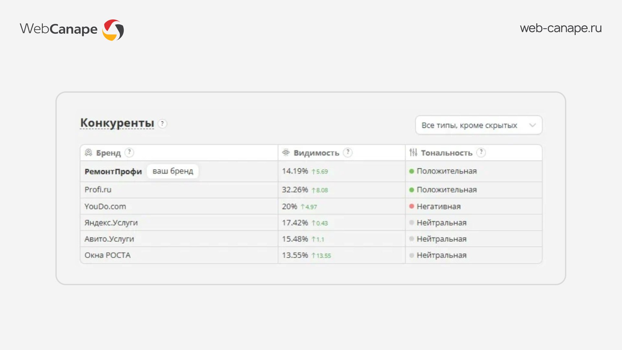Image resolution: width=622 pixels, height=350 pixels.
Task: Click visibility value 15.48%
Action: (295, 239)
